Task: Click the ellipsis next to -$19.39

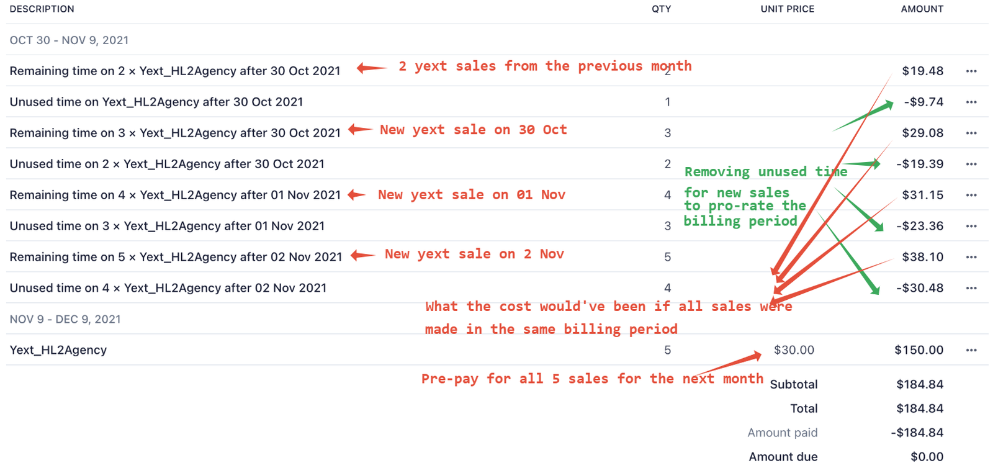Action: (971, 164)
